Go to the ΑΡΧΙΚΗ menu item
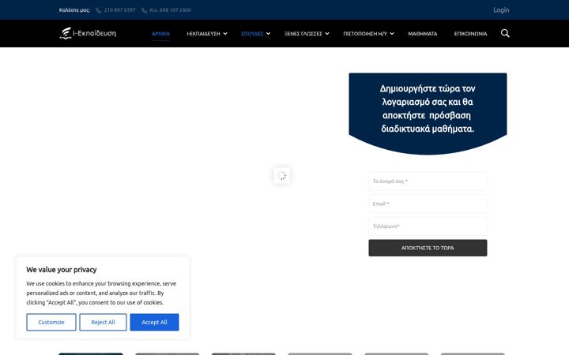 click(160, 34)
